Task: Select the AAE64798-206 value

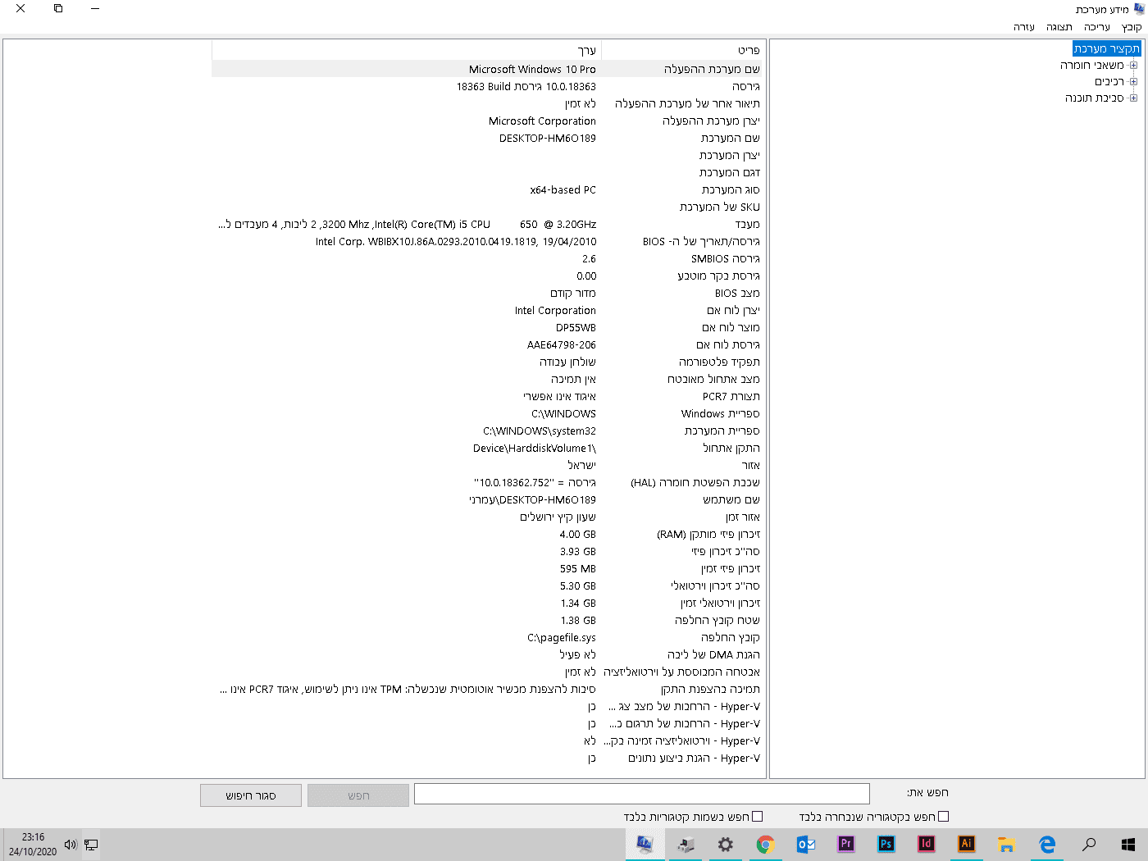Action: (x=562, y=344)
